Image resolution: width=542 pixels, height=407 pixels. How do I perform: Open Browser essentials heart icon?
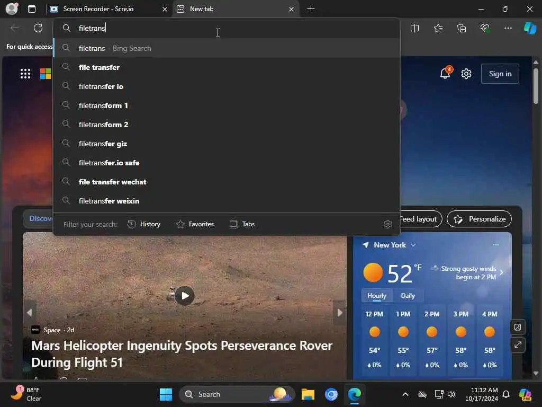point(485,29)
